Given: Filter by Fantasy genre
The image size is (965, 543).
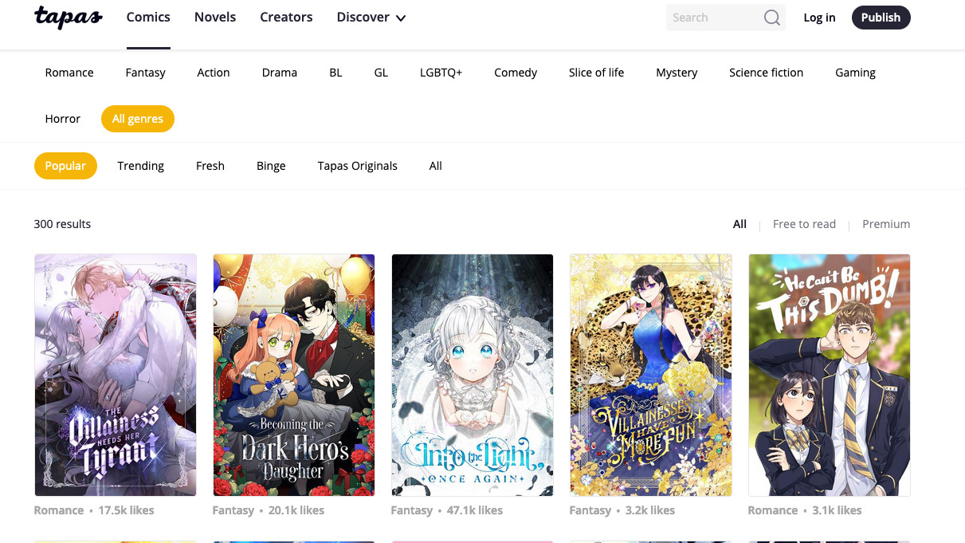Looking at the screenshot, I should click(145, 73).
